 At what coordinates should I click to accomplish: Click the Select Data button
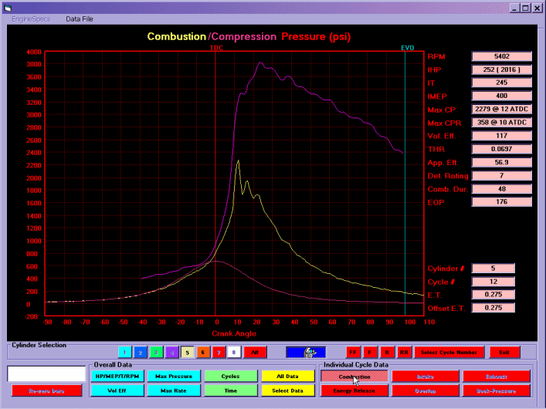coord(286,390)
